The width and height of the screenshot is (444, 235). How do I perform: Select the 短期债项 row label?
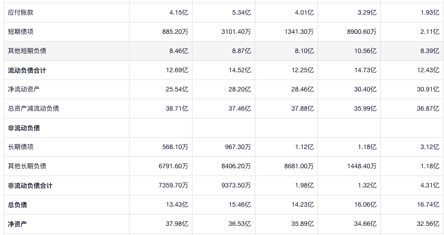(21, 32)
